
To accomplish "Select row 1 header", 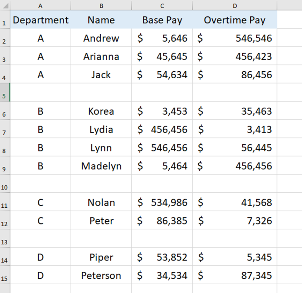I will click(5, 20).
